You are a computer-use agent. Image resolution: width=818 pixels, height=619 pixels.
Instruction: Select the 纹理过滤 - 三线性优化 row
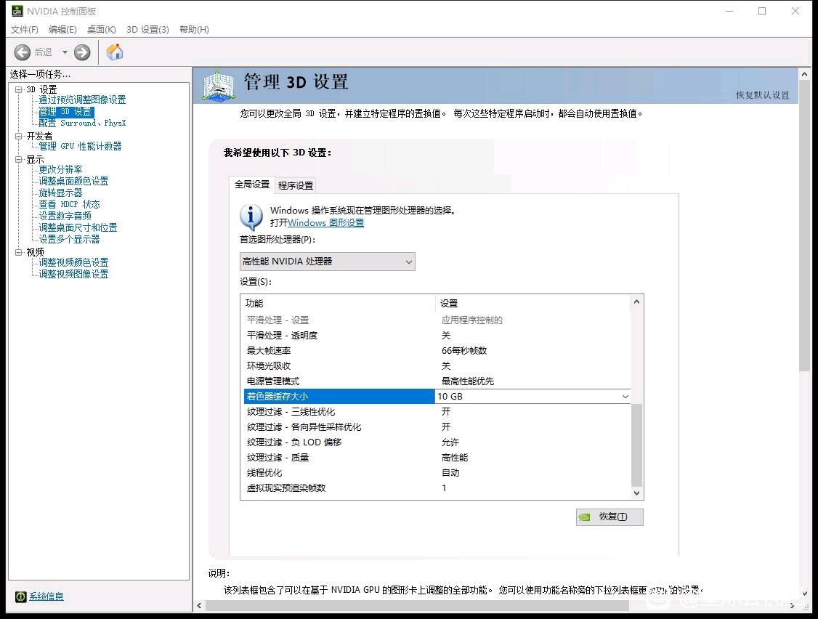click(437, 412)
